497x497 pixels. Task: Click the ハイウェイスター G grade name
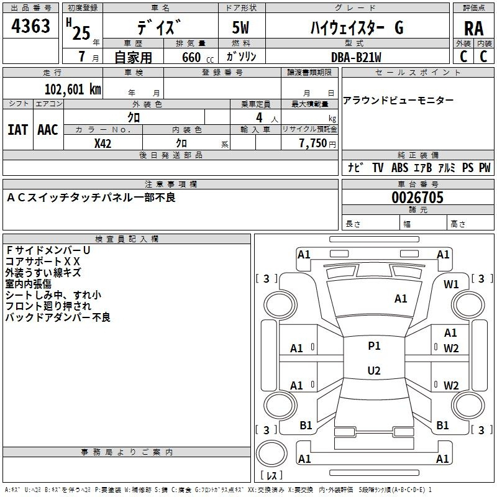point(357,27)
